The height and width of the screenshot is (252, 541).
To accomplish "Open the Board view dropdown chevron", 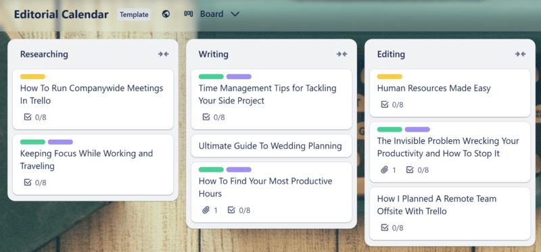I will 235,14.
